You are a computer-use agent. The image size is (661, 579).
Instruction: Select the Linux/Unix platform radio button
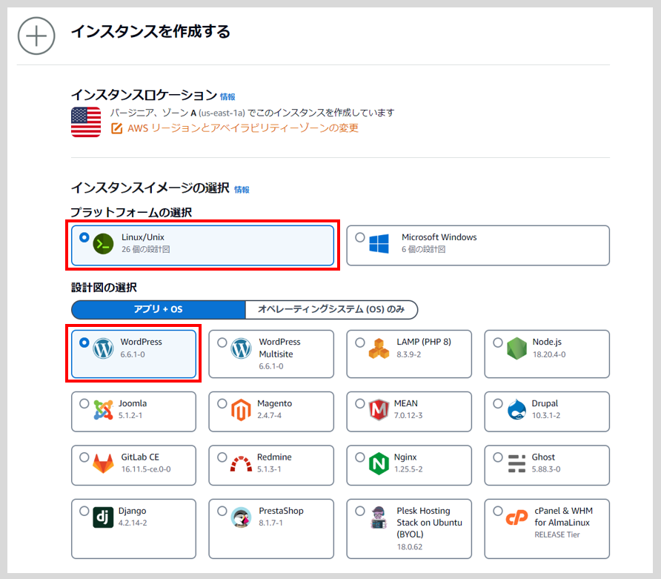[x=84, y=237]
